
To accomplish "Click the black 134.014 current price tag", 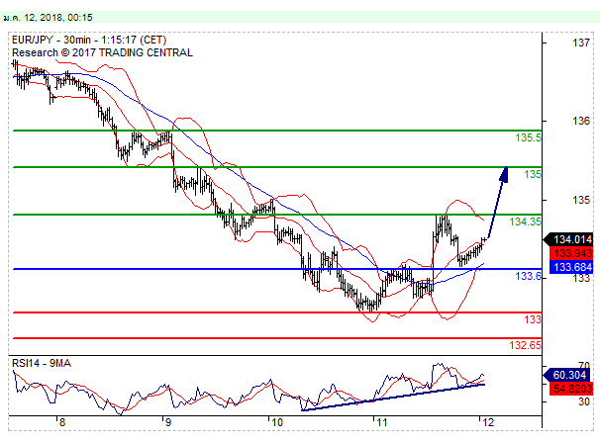I will pyautogui.click(x=572, y=239).
